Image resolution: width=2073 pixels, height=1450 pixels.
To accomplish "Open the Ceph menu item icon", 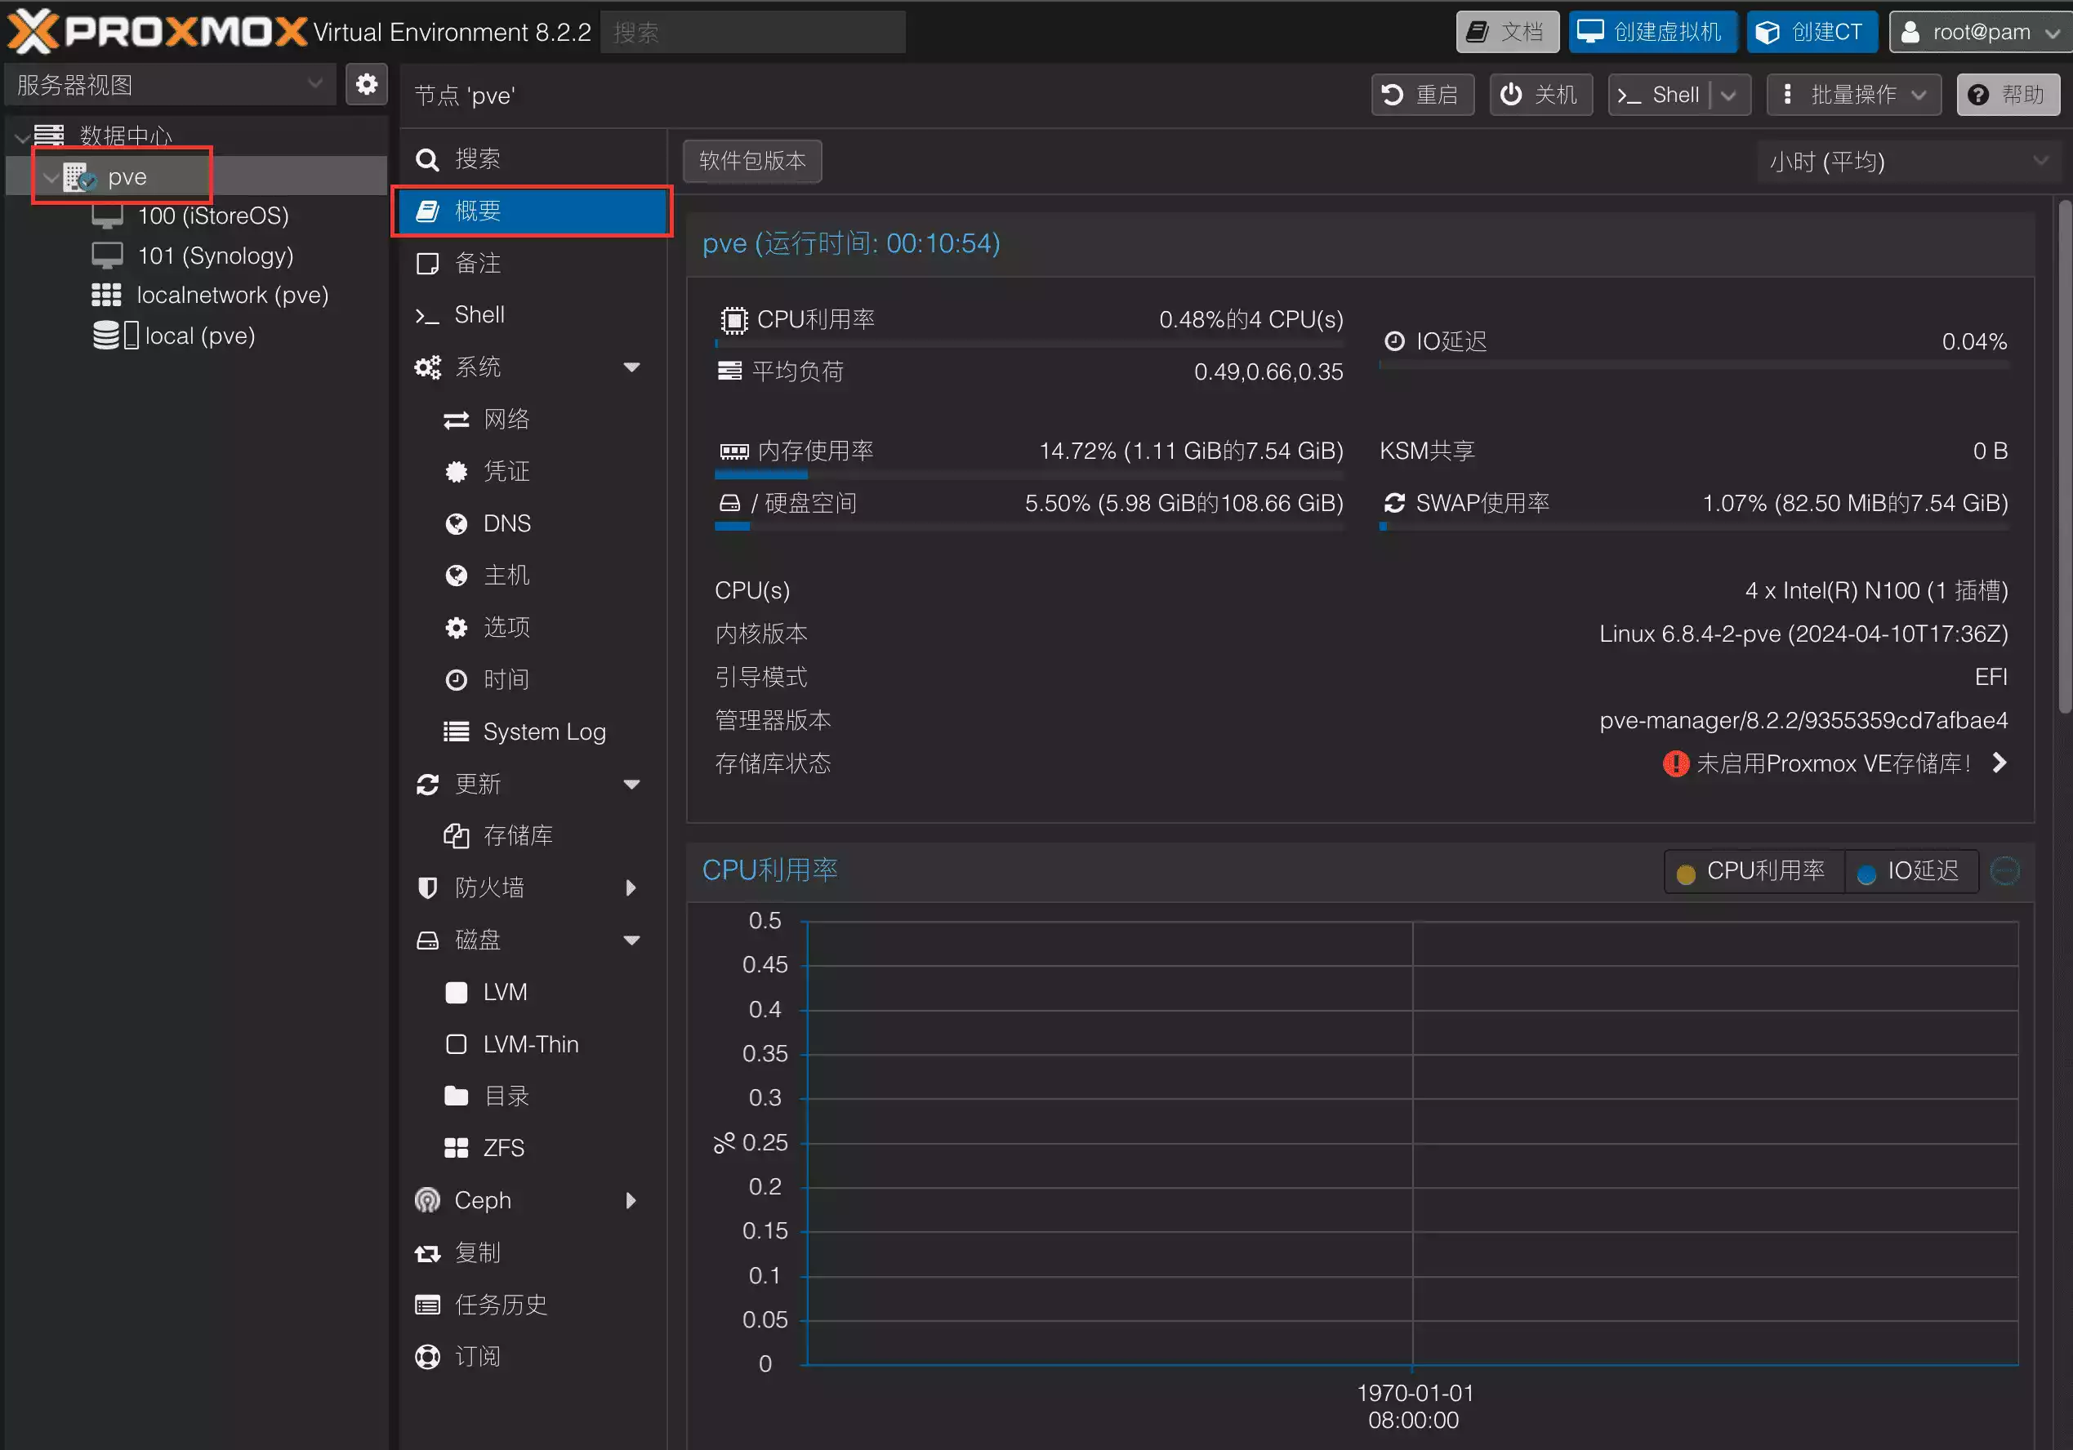I will [427, 1199].
